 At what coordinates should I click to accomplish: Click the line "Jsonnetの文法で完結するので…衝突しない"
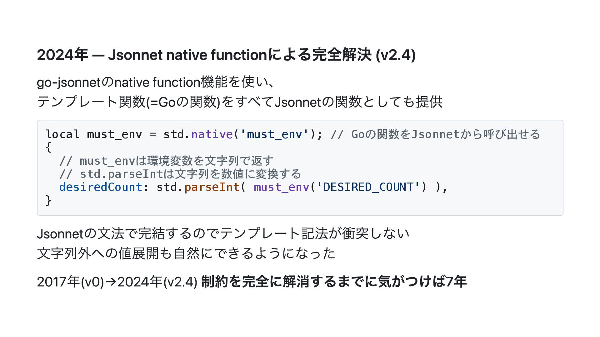pos(223,234)
